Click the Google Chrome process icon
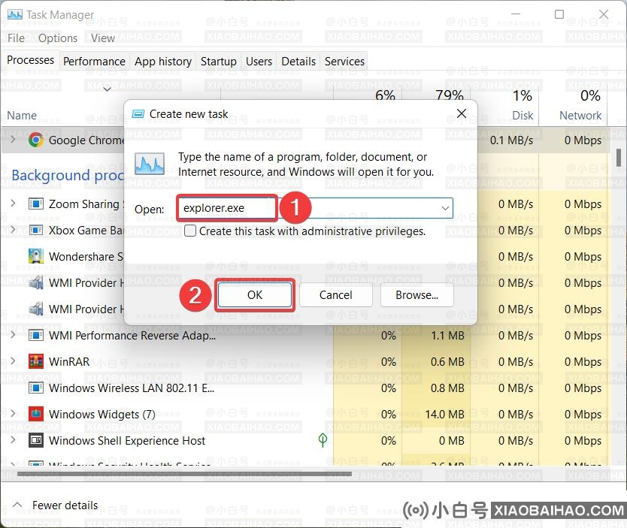 coord(36,140)
